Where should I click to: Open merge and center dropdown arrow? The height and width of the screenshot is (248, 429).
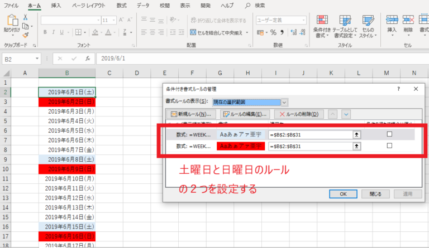pyautogui.click(x=247, y=32)
